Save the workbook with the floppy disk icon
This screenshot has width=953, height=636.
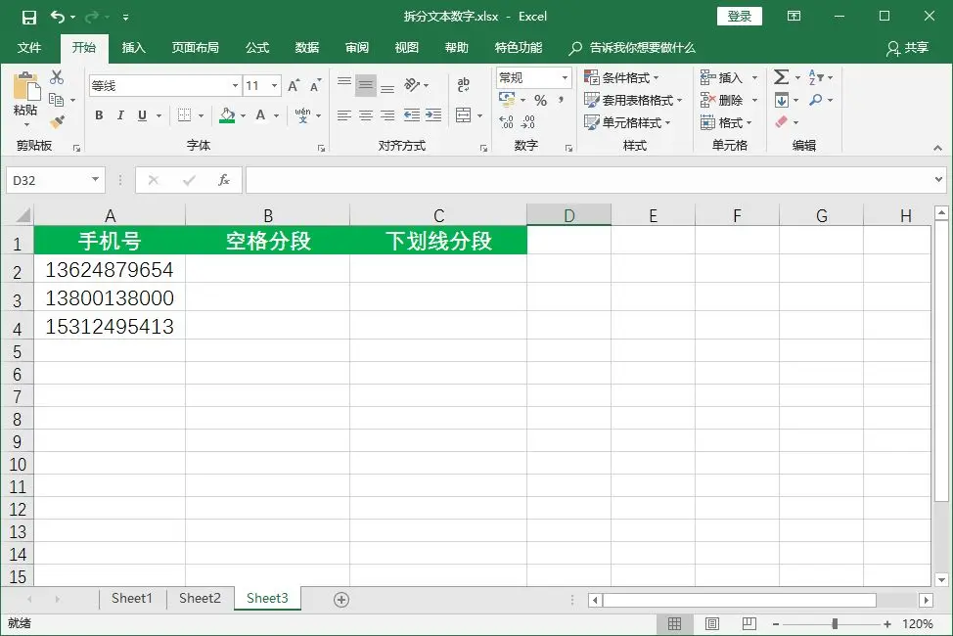[x=28, y=17]
